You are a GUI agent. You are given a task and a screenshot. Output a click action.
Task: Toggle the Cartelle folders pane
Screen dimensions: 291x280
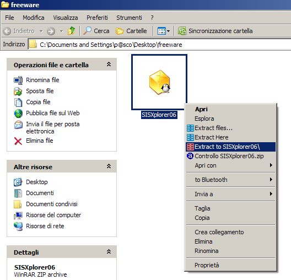[x=131, y=31]
